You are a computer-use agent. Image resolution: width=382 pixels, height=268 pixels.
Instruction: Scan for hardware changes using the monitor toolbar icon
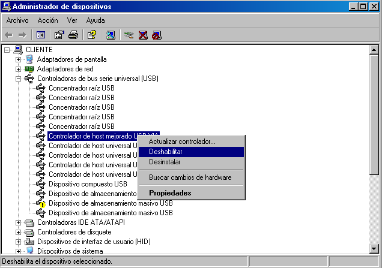point(111,35)
